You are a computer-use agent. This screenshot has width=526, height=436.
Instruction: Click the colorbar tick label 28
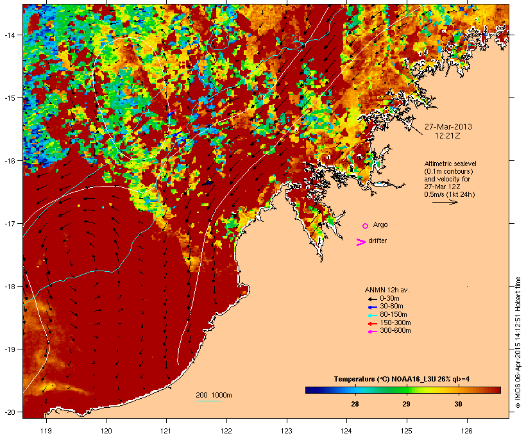click(x=355, y=404)
